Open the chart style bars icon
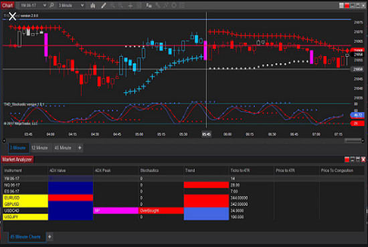 [93, 5]
